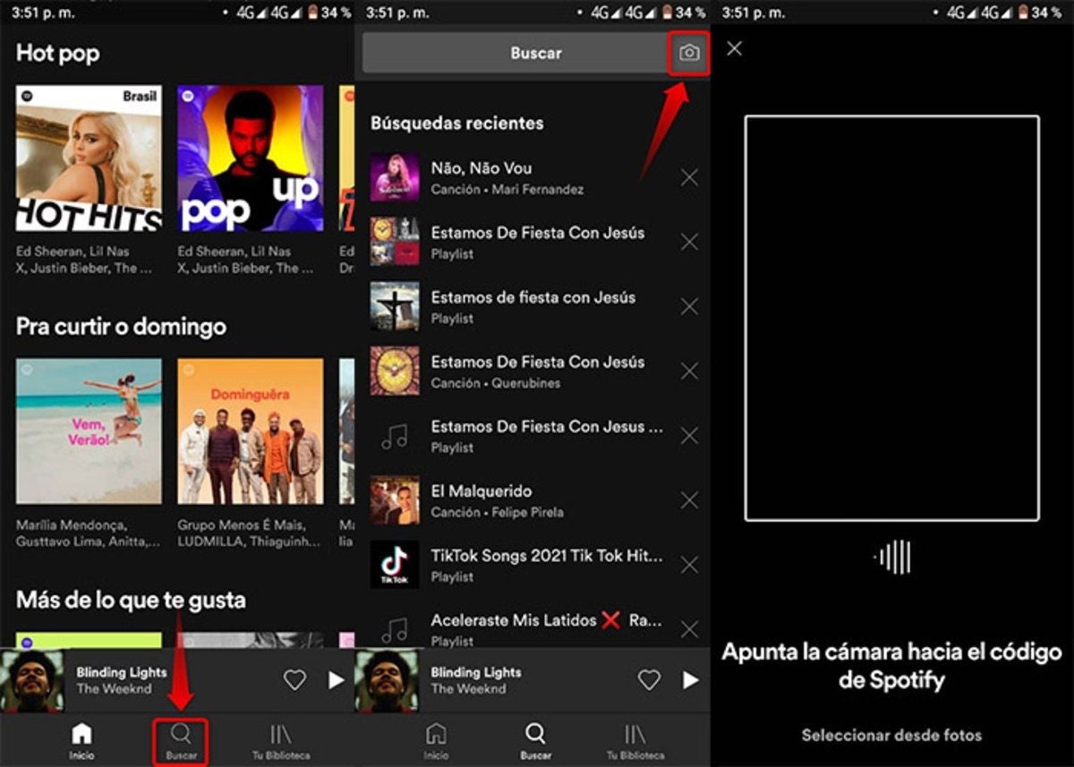The width and height of the screenshot is (1074, 767).
Task: Go to Inicio tab on home screen
Action: 81,742
